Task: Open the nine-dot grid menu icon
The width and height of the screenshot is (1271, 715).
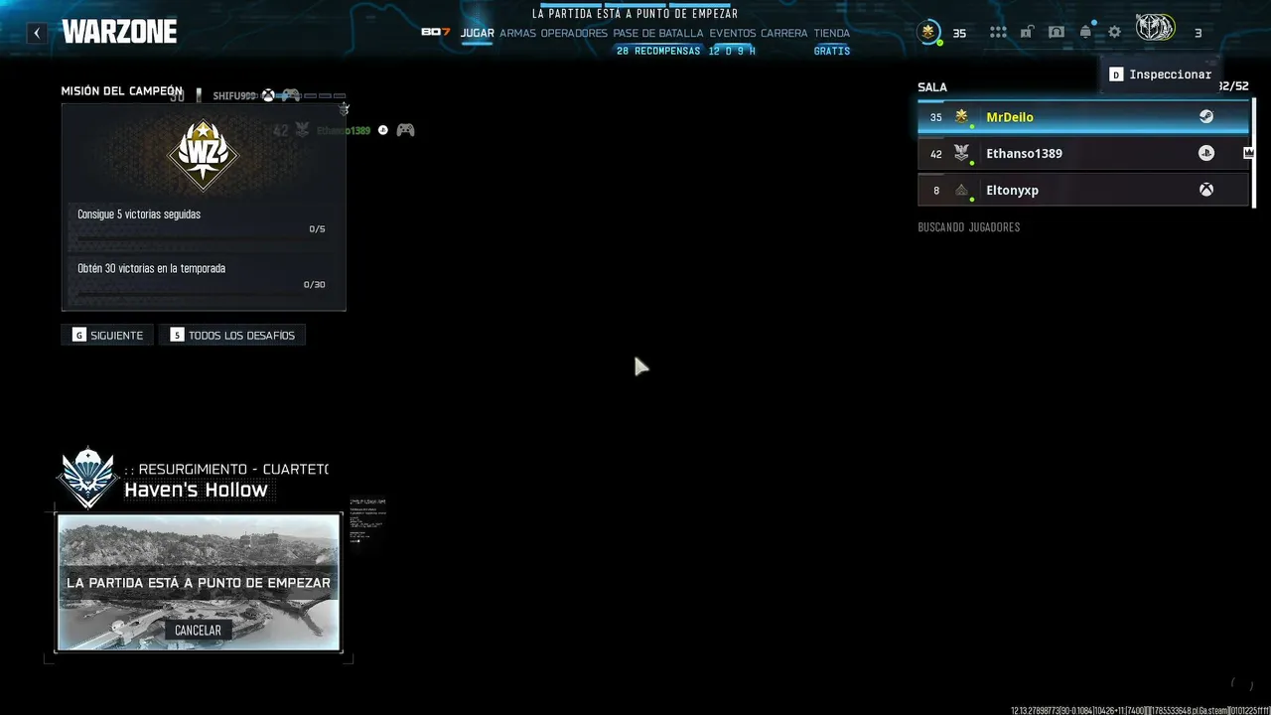Action: coord(998,33)
